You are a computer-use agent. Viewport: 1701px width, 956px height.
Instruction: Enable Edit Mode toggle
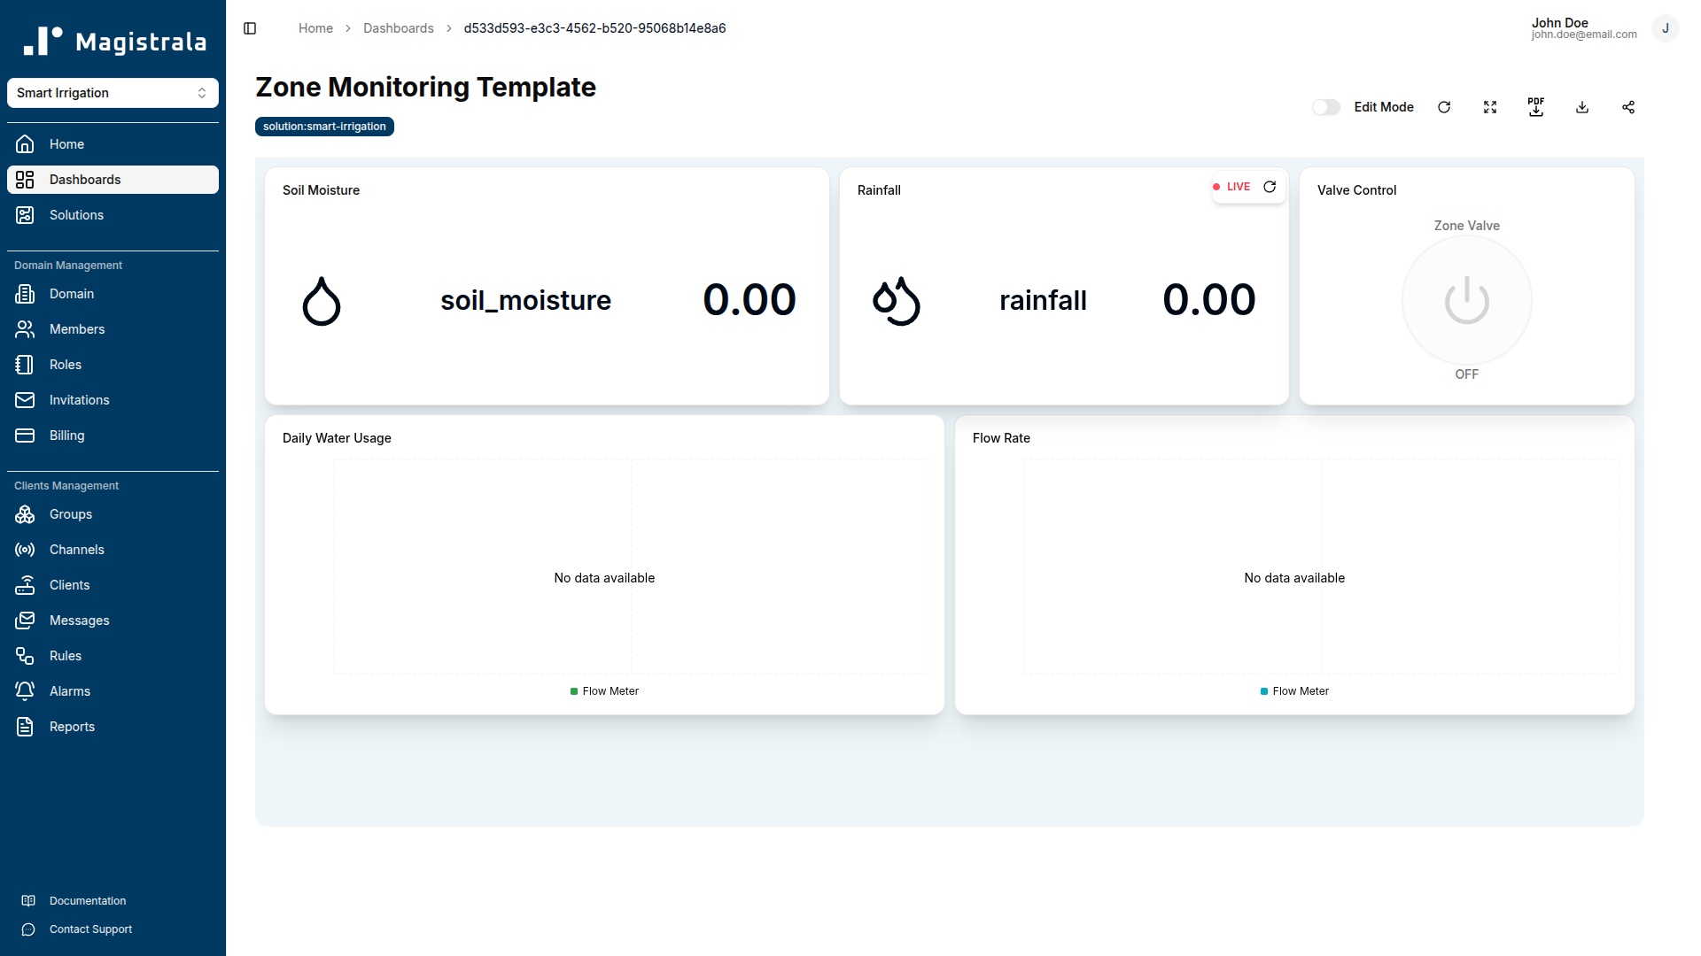[1325, 107]
